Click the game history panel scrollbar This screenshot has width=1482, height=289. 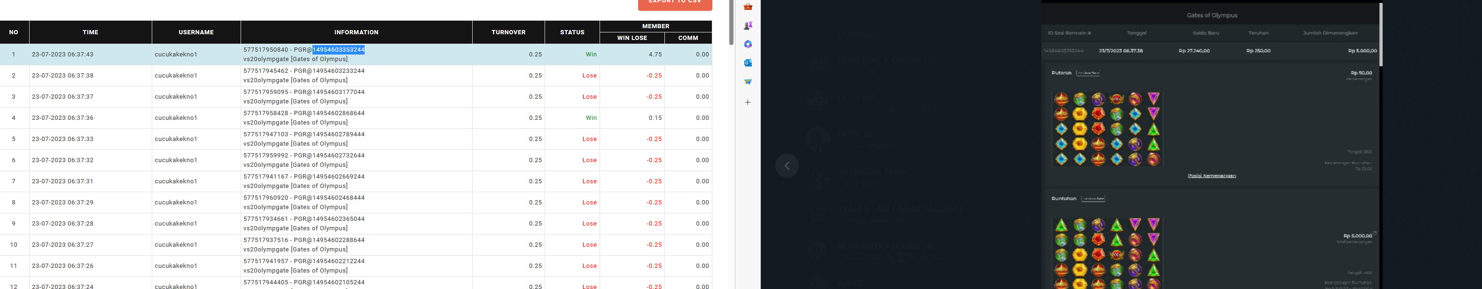1381,35
